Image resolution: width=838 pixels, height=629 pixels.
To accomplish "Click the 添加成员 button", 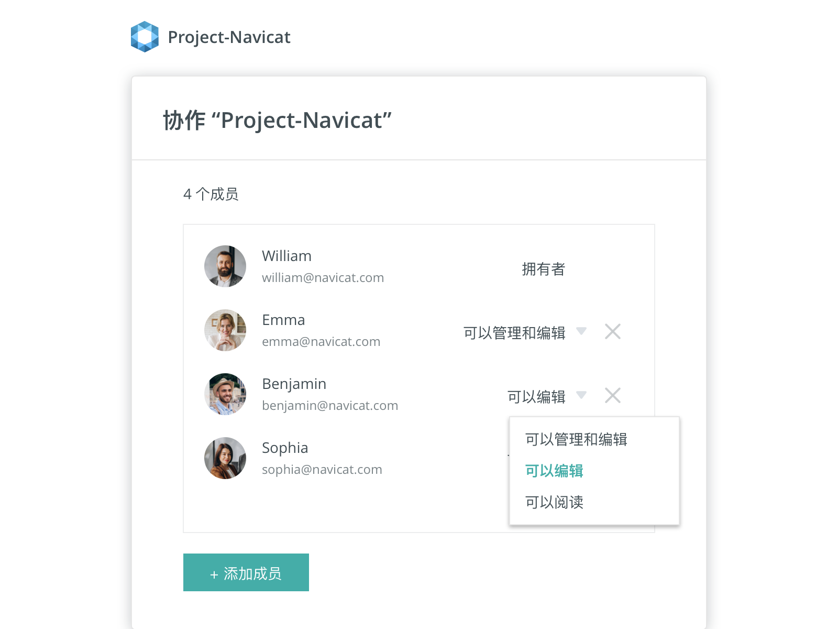I will (246, 572).
